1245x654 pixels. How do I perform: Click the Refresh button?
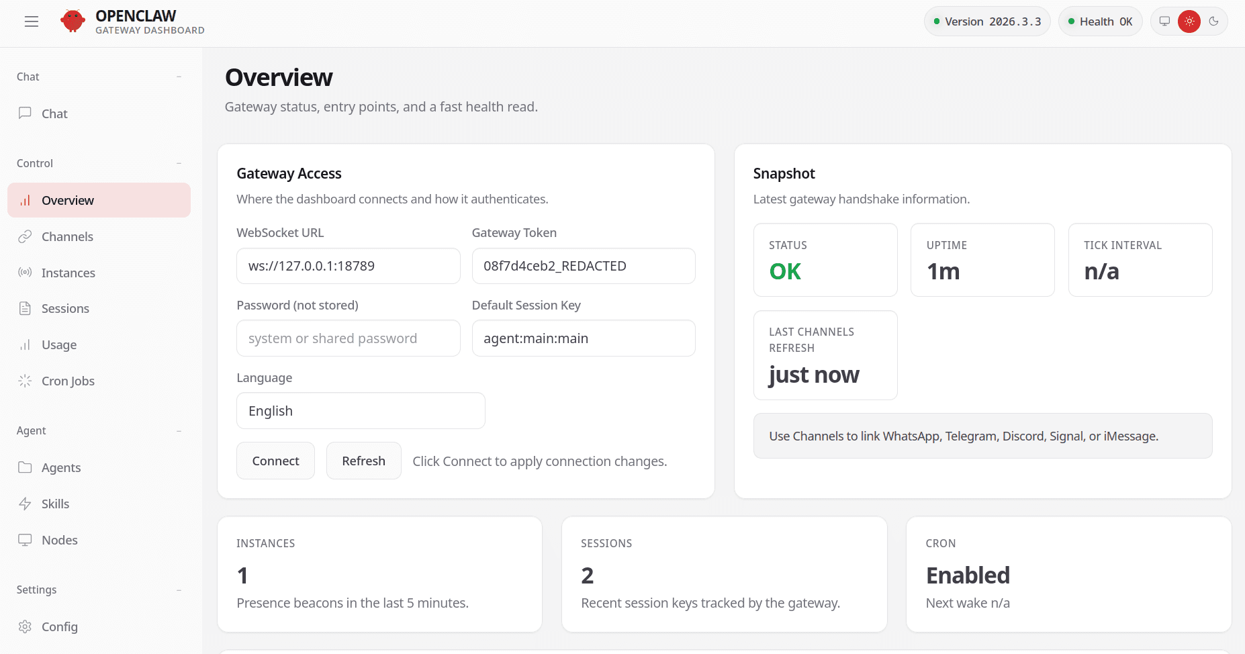click(363, 461)
